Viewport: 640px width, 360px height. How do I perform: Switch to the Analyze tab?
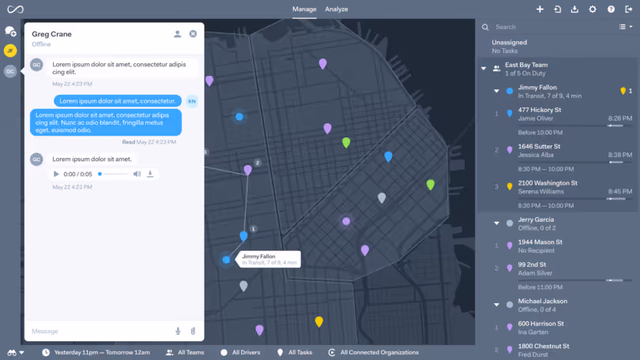(337, 9)
